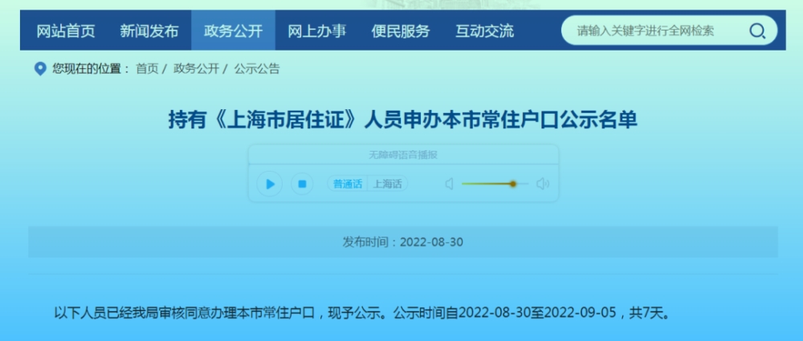Image resolution: width=803 pixels, height=341 pixels.
Task: Click the location pin icon in breadcrumb
Action: 40,69
